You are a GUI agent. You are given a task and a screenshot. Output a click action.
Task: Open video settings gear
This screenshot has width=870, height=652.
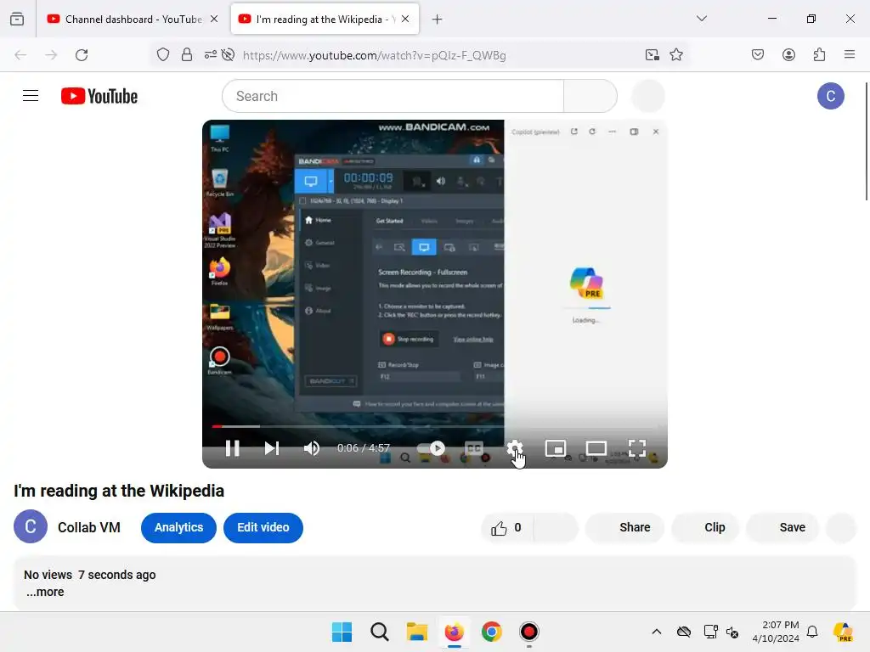pos(514,448)
